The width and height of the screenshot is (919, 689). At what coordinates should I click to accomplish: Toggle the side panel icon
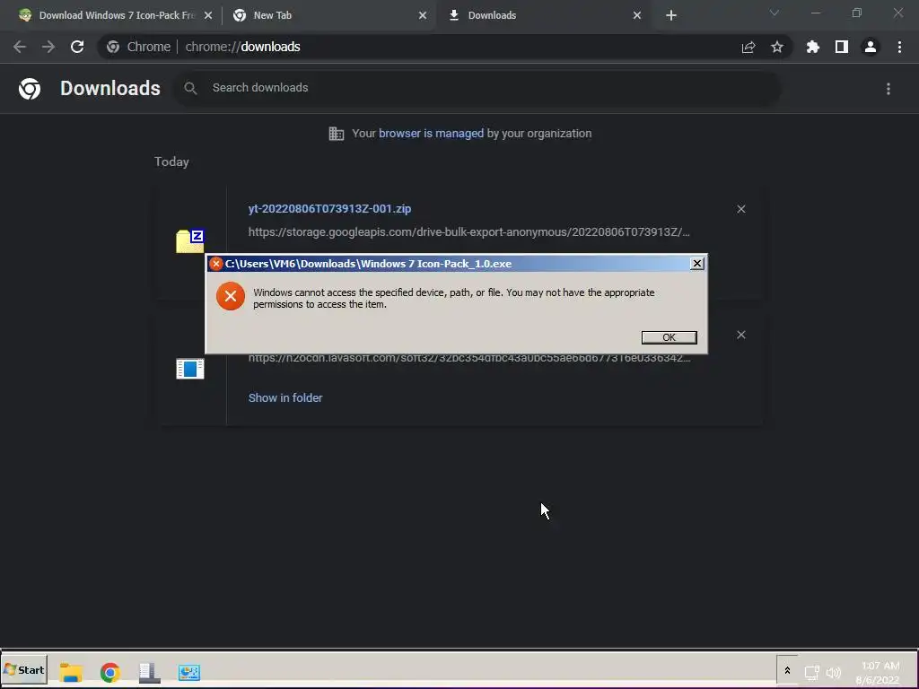841,47
